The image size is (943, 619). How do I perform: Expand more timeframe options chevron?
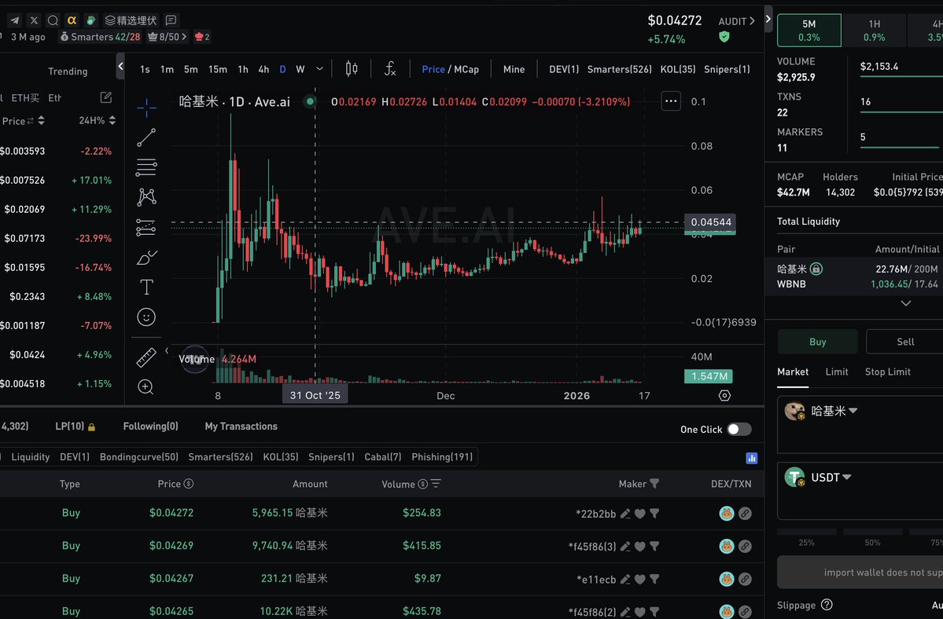pyautogui.click(x=319, y=69)
